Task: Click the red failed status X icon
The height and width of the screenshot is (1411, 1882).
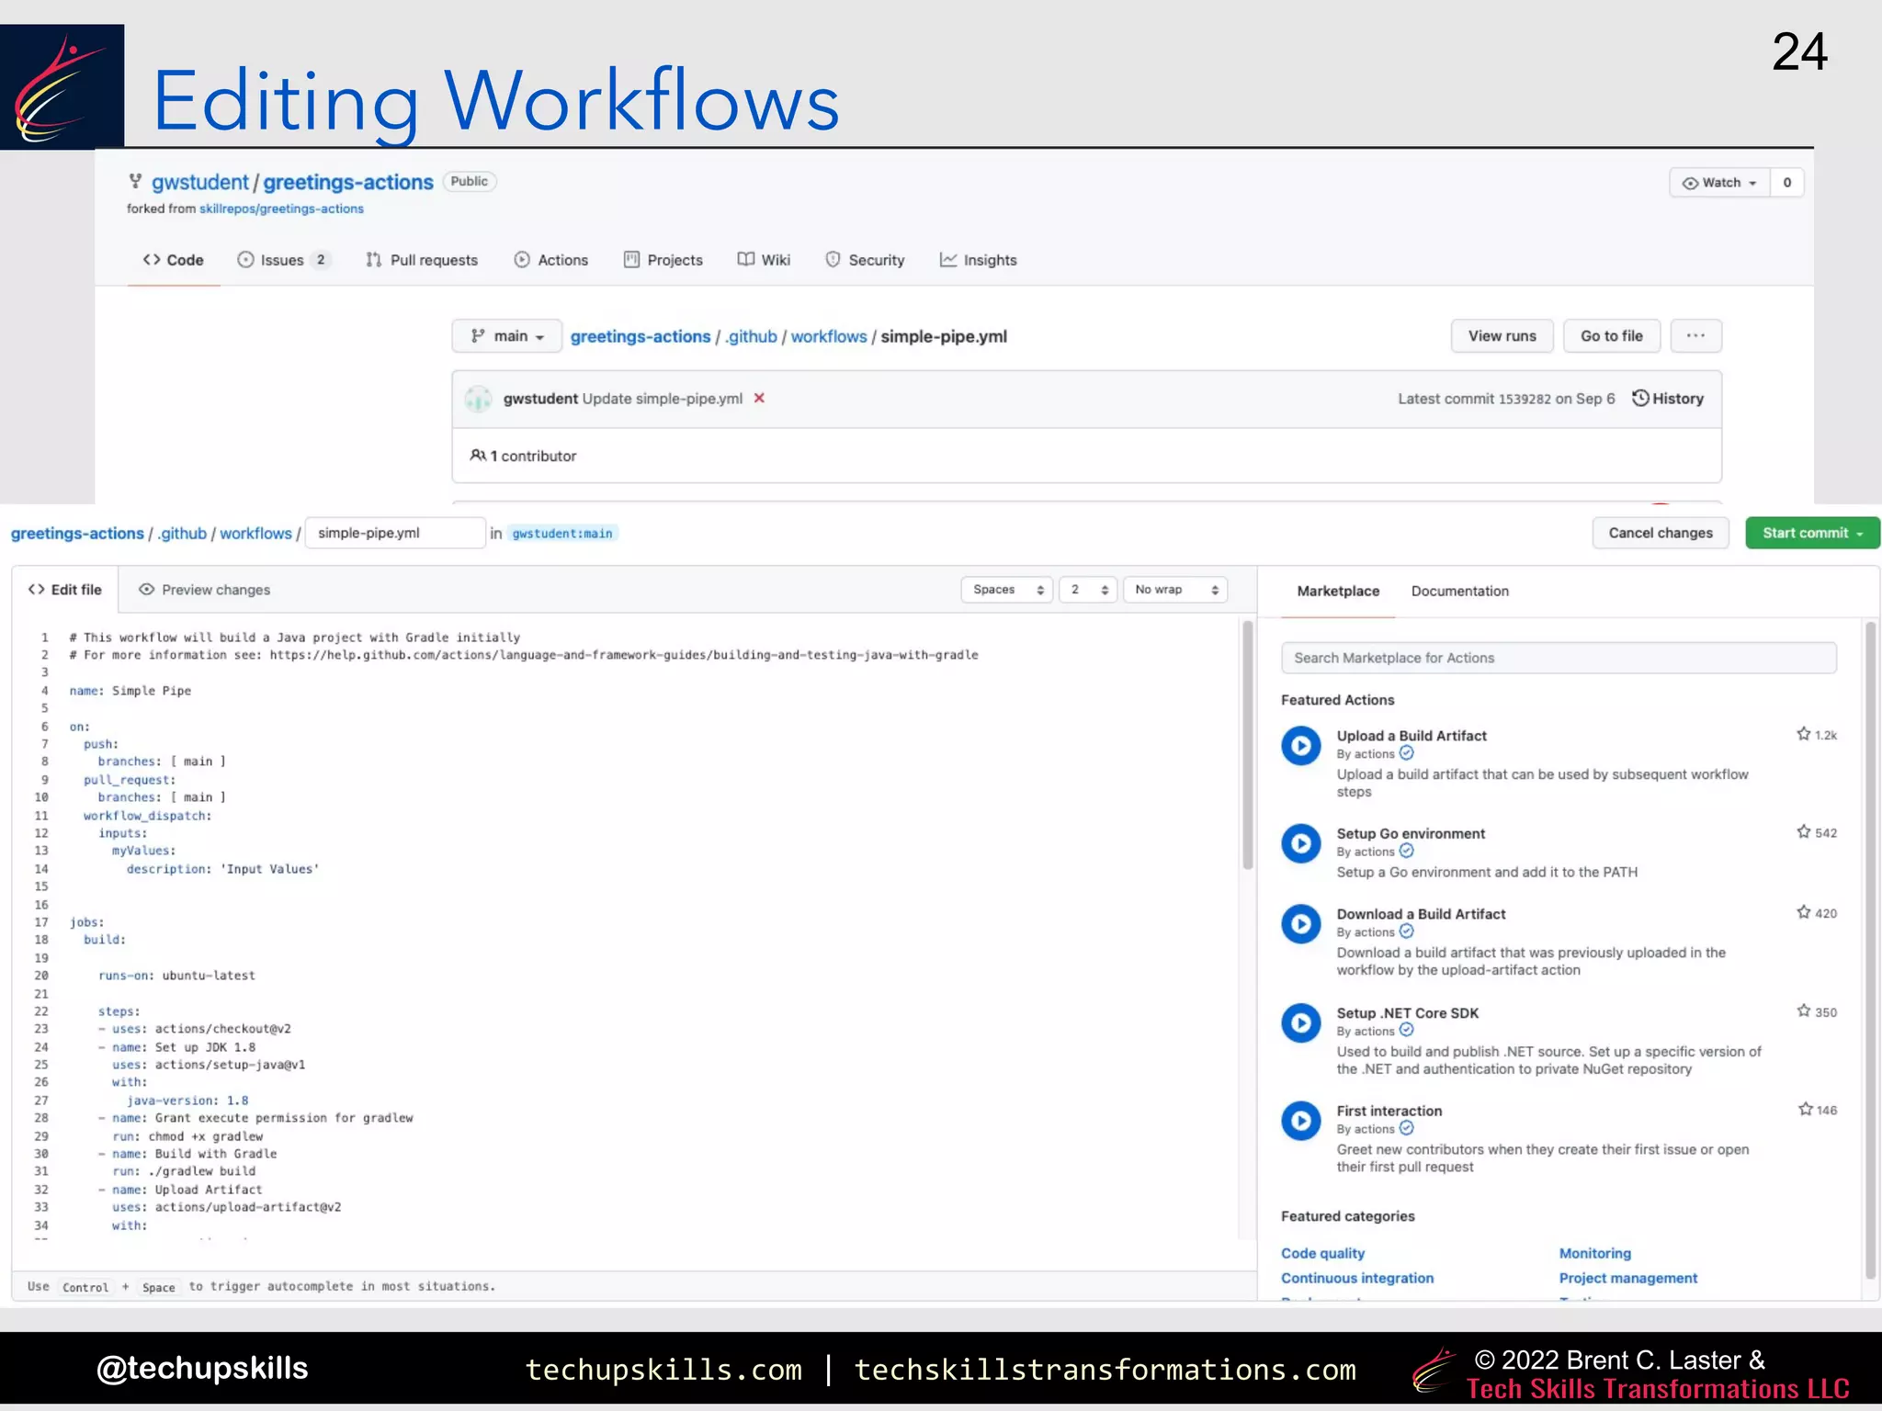Action: click(x=759, y=398)
